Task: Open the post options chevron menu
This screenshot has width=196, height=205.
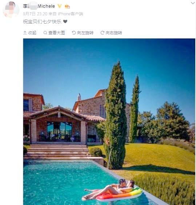Action: coord(193,3)
